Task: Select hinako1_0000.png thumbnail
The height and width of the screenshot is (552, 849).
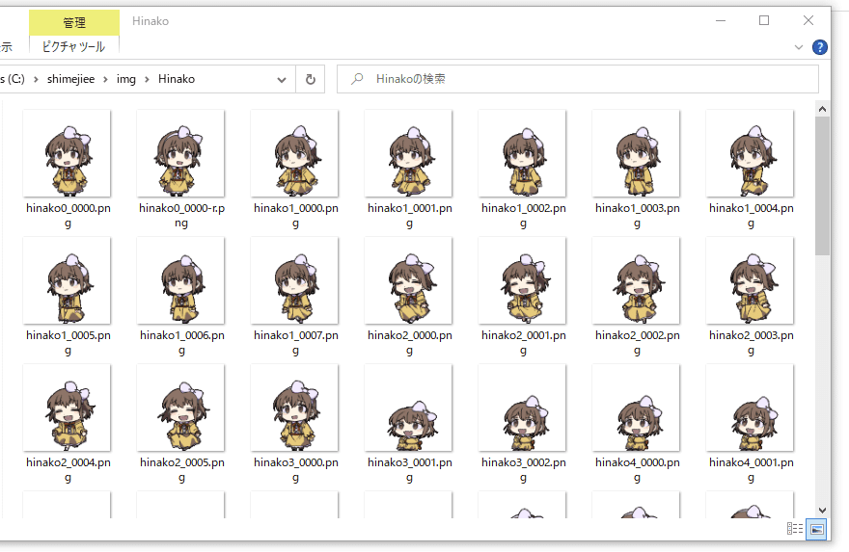Action: [x=294, y=153]
